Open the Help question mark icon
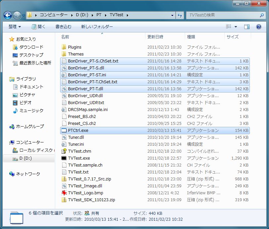The width and height of the screenshot is (269, 229). pyautogui.click(x=258, y=26)
